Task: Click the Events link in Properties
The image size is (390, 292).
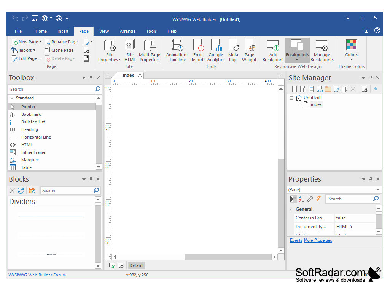Action: [296, 240]
